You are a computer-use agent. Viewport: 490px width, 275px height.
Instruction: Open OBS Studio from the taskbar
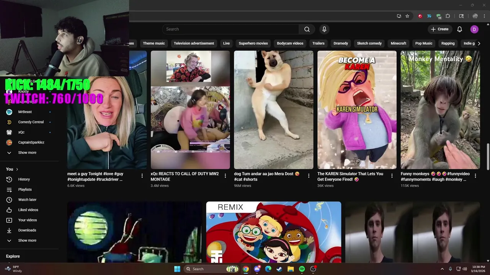pyautogui.click(x=313, y=269)
